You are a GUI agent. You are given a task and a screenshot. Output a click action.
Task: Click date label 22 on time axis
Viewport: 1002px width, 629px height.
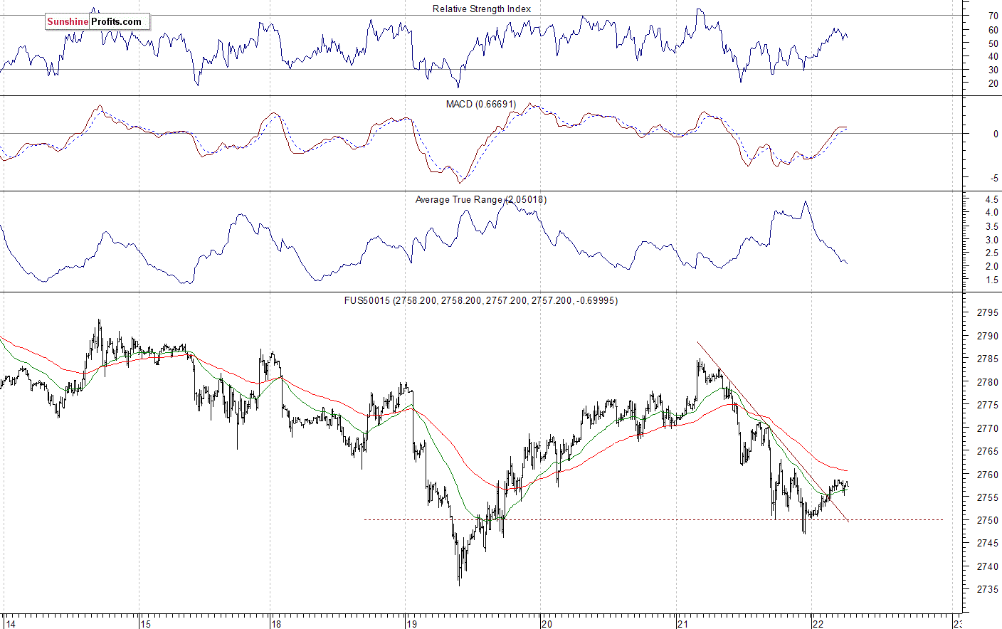coord(818,624)
